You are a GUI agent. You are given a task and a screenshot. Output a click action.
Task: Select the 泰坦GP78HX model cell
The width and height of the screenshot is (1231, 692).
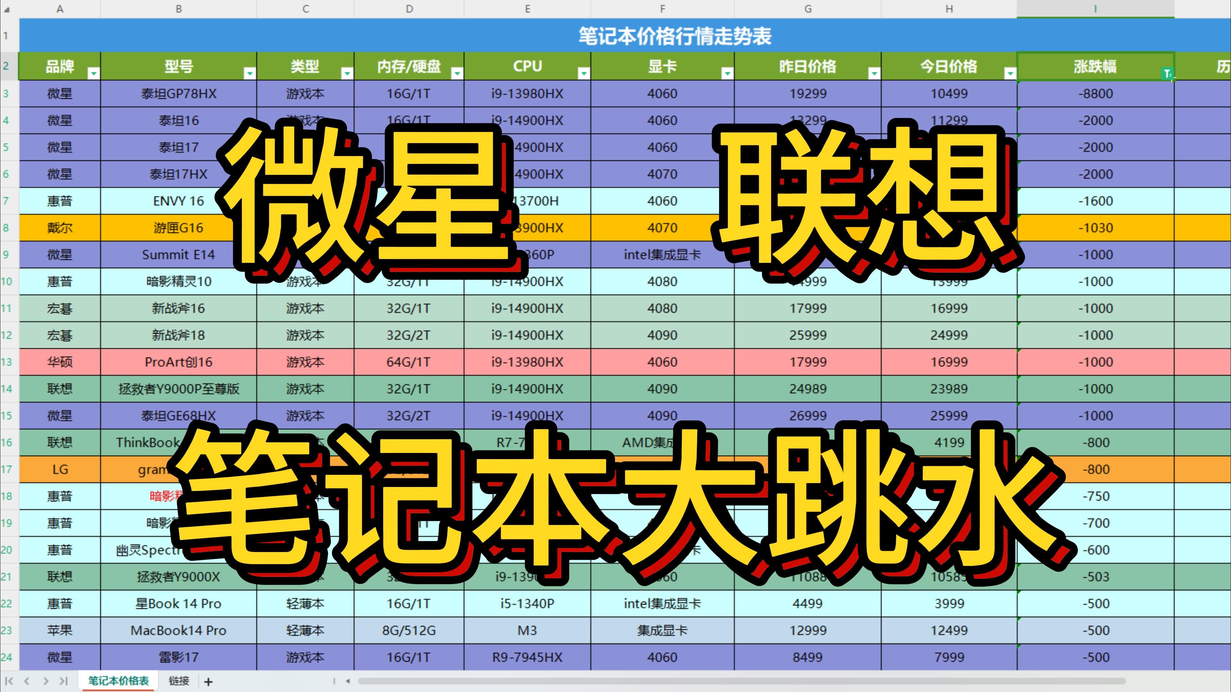pyautogui.click(x=178, y=93)
